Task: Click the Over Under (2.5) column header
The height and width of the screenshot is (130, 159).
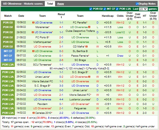Action: 130,16
